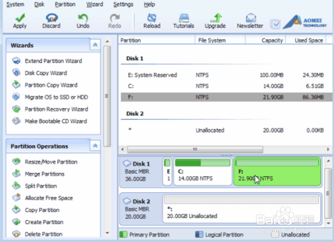Click the Partition Copy Wizard icon
Viewport: 334px width, 242px height.
pyautogui.click(x=16, y=84)
